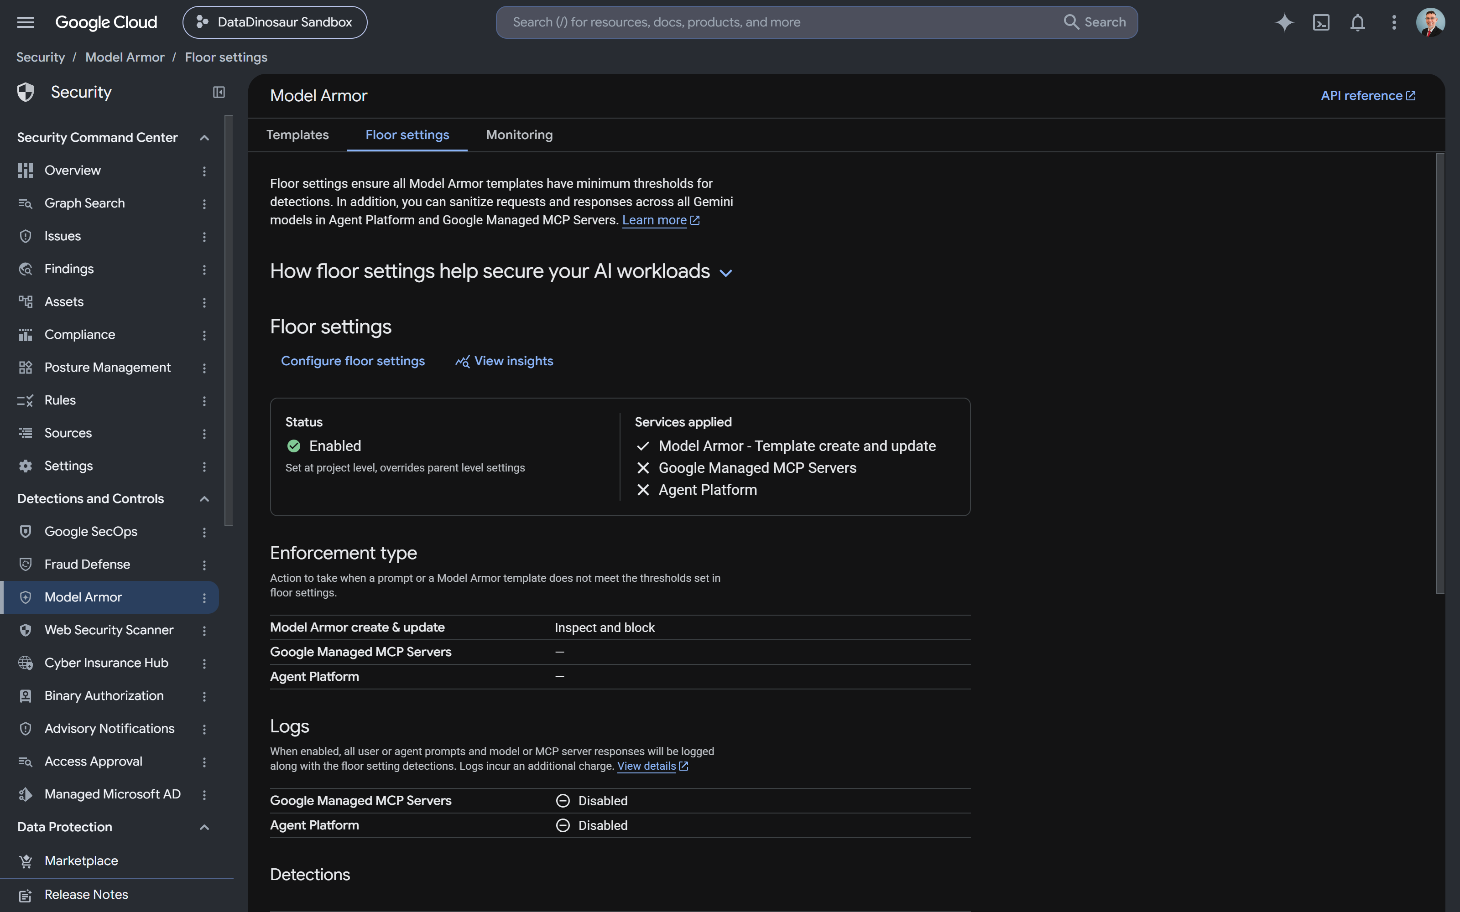Open the Findings row three-dot menu
Image resolution: width=1460 pixels, height=912 pixels.
pos(204,269)
